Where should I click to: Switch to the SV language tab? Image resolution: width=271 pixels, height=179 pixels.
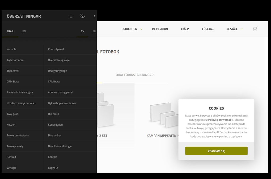82,31
